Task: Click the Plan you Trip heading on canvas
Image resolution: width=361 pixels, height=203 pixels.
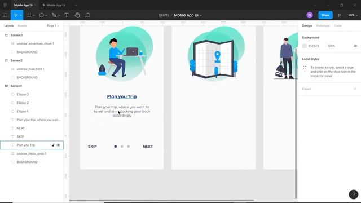Action: [x=122, y=96]
